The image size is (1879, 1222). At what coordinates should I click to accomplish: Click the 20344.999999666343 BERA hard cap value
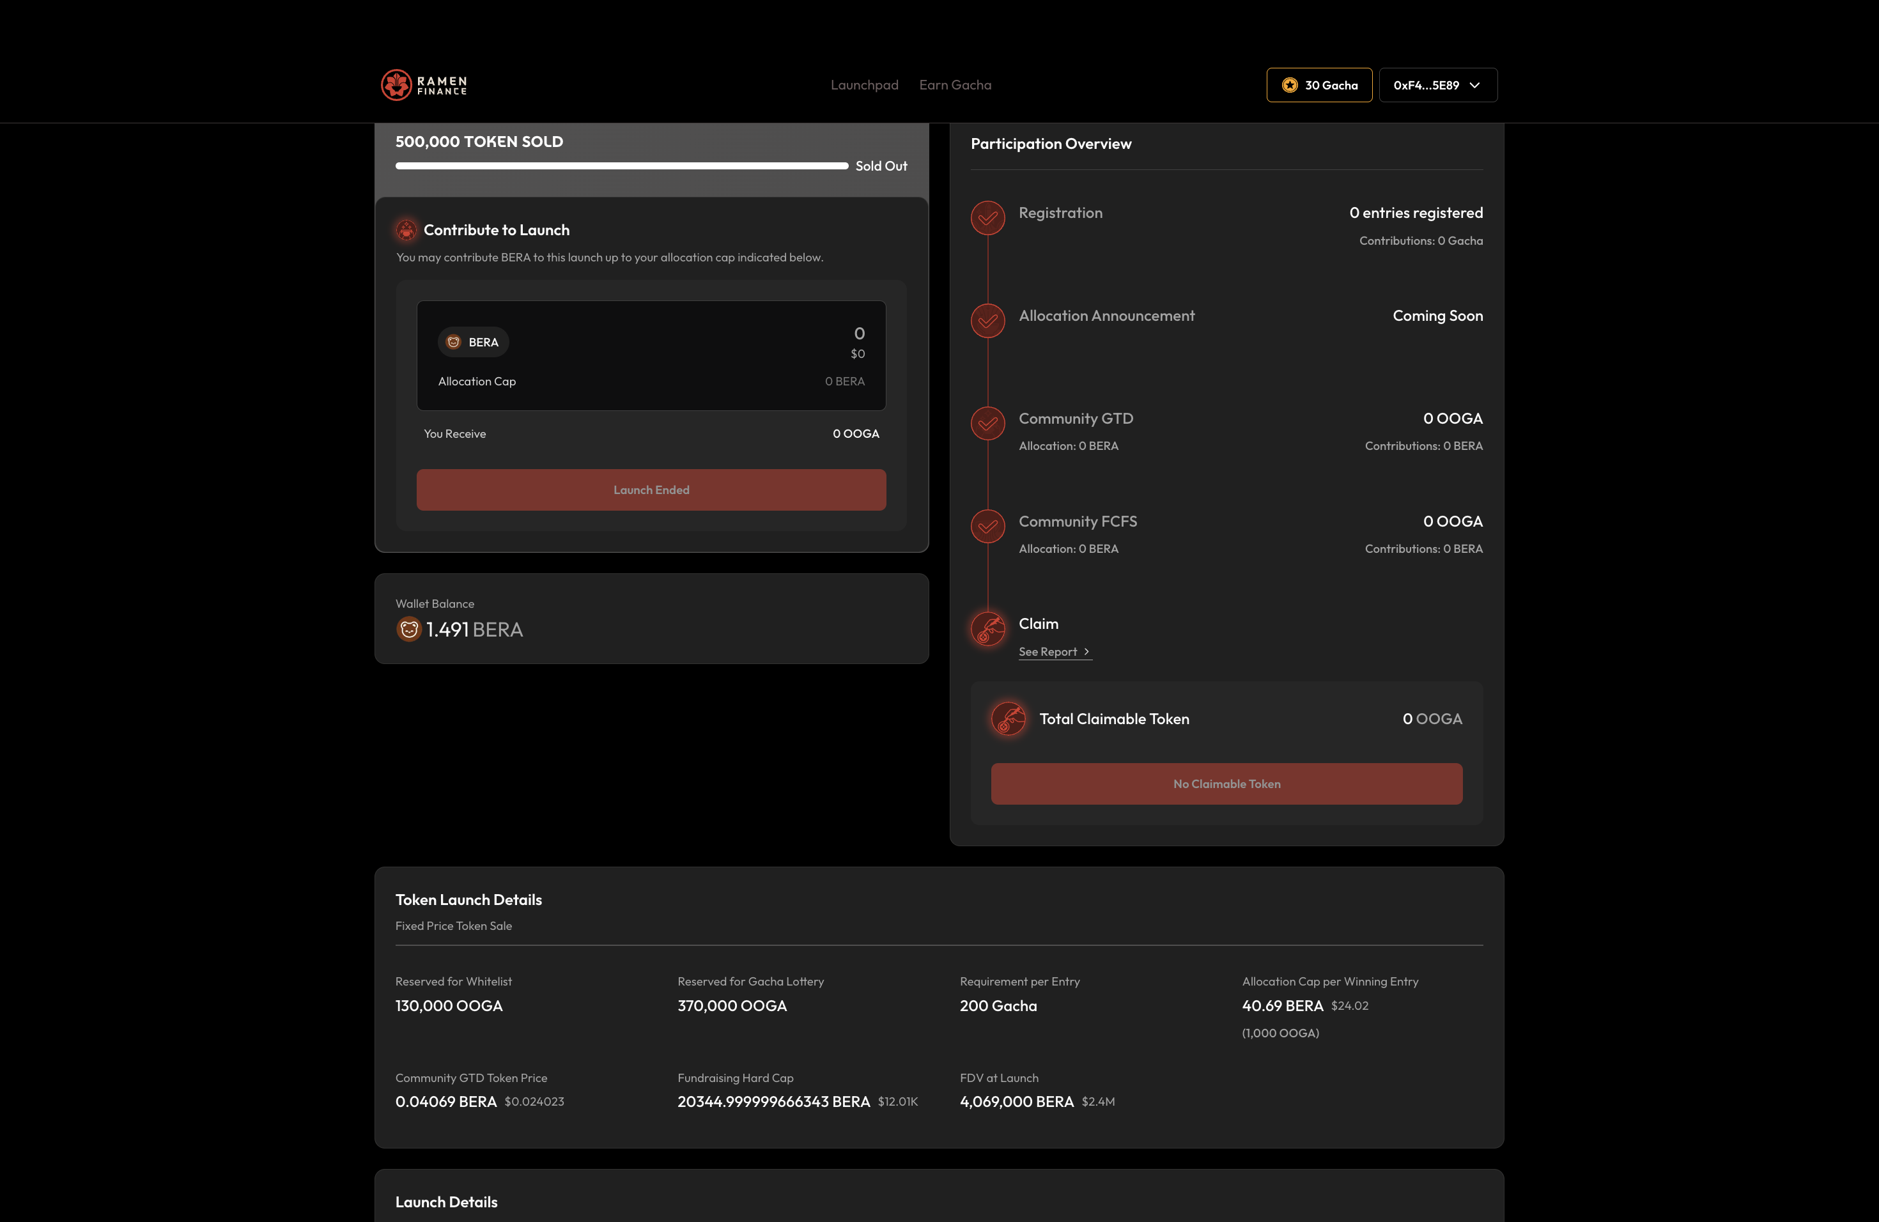click(x=773, y=1101)
